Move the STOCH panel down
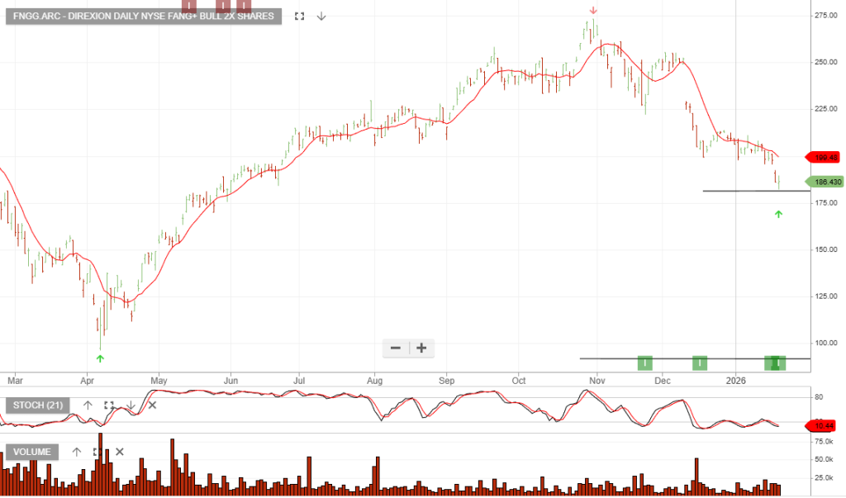 (130, 406)
